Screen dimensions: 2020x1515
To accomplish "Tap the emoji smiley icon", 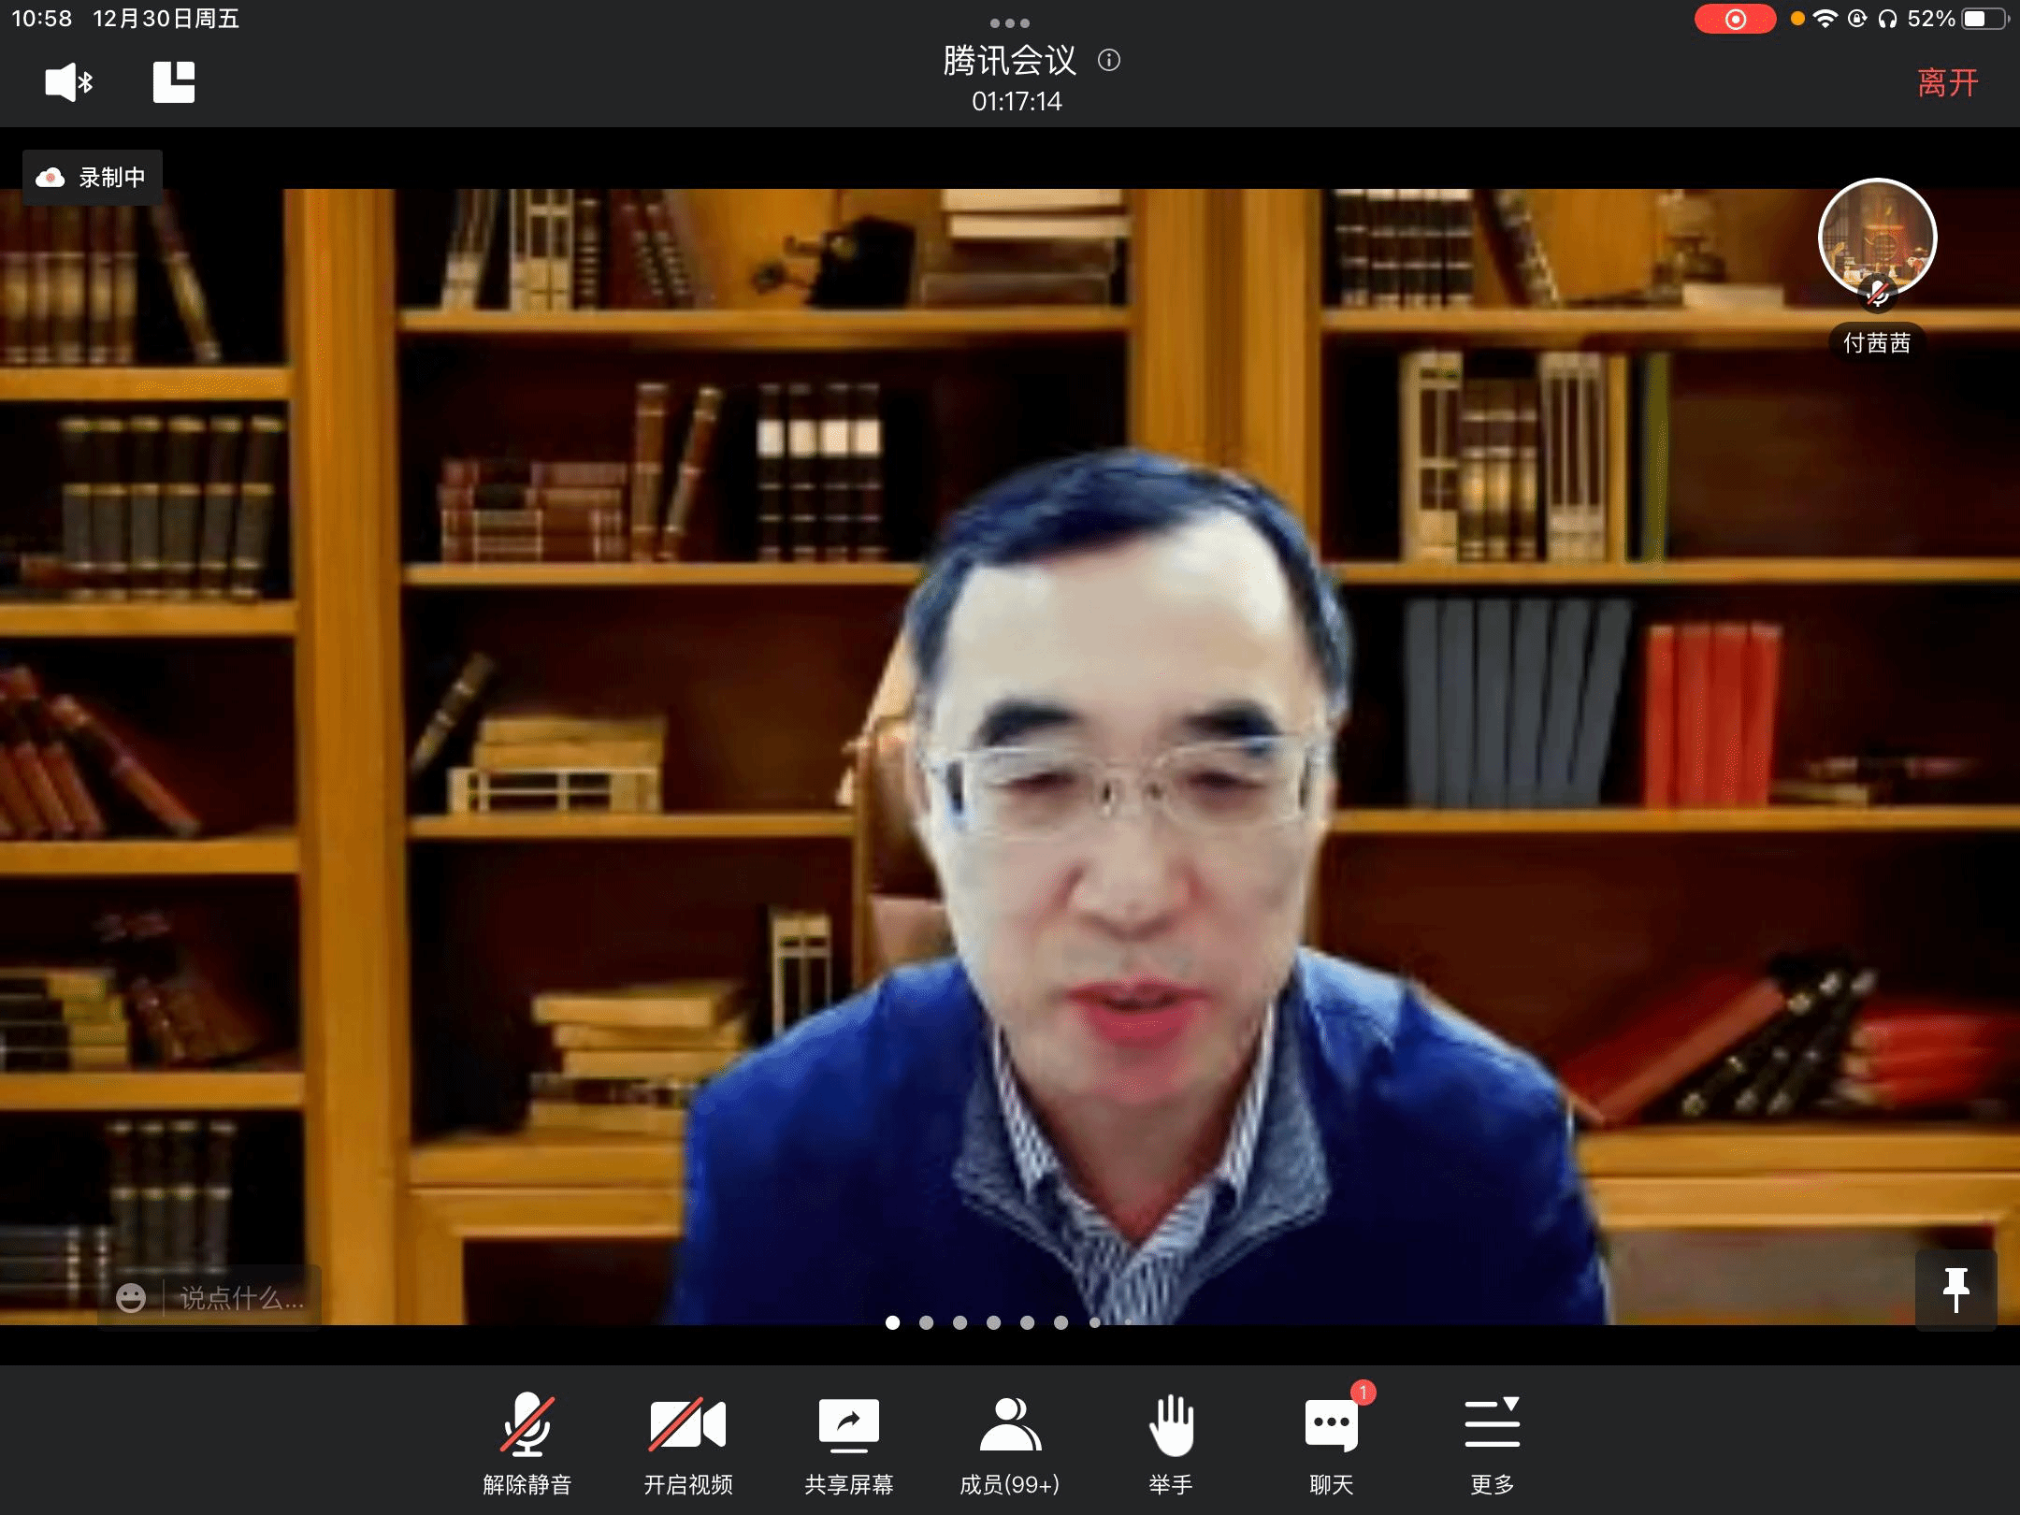I will click(131, 1298).
